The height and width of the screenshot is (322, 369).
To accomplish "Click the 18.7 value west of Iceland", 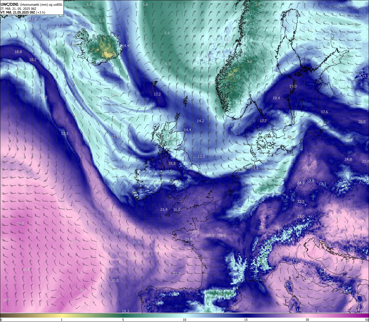I will click(33, 60).
